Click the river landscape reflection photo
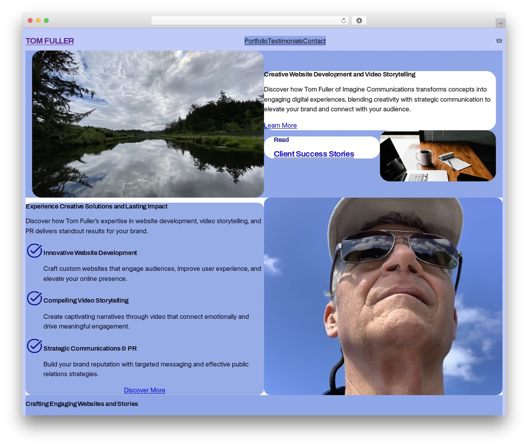 (x=148, y=124)
